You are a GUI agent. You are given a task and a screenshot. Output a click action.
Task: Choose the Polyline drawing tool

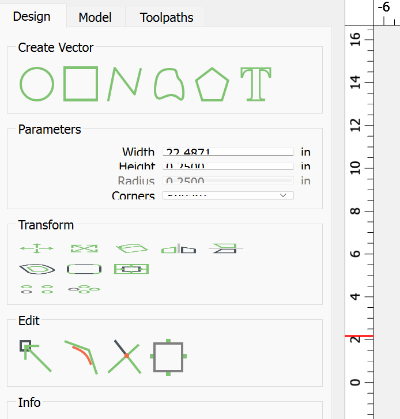(x=124, y=84)
